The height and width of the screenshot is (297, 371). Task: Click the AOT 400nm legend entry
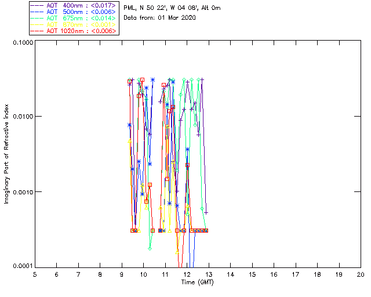coord(74,5)
